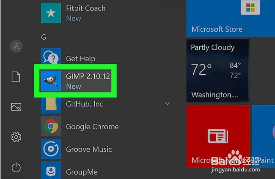Click the GroupMe text label

82,172
